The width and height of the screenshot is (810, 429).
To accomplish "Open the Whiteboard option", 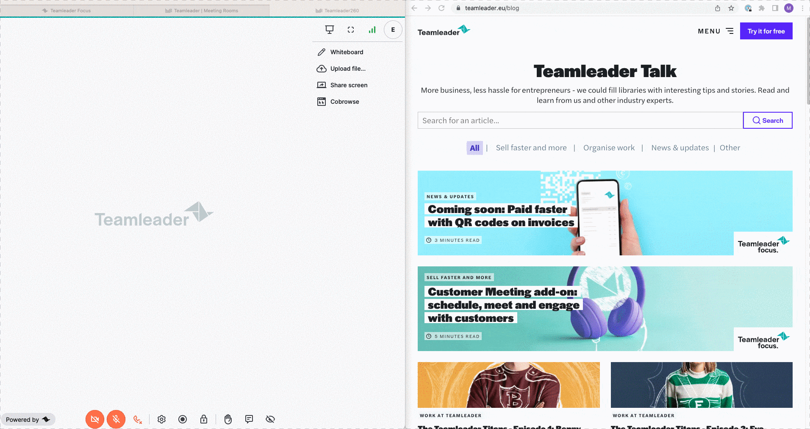I will click(x=340, y=52).
